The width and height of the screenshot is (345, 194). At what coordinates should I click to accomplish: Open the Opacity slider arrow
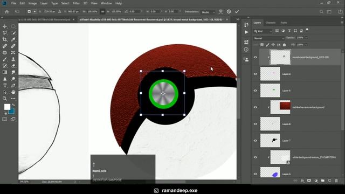click(x=306, y=38)
